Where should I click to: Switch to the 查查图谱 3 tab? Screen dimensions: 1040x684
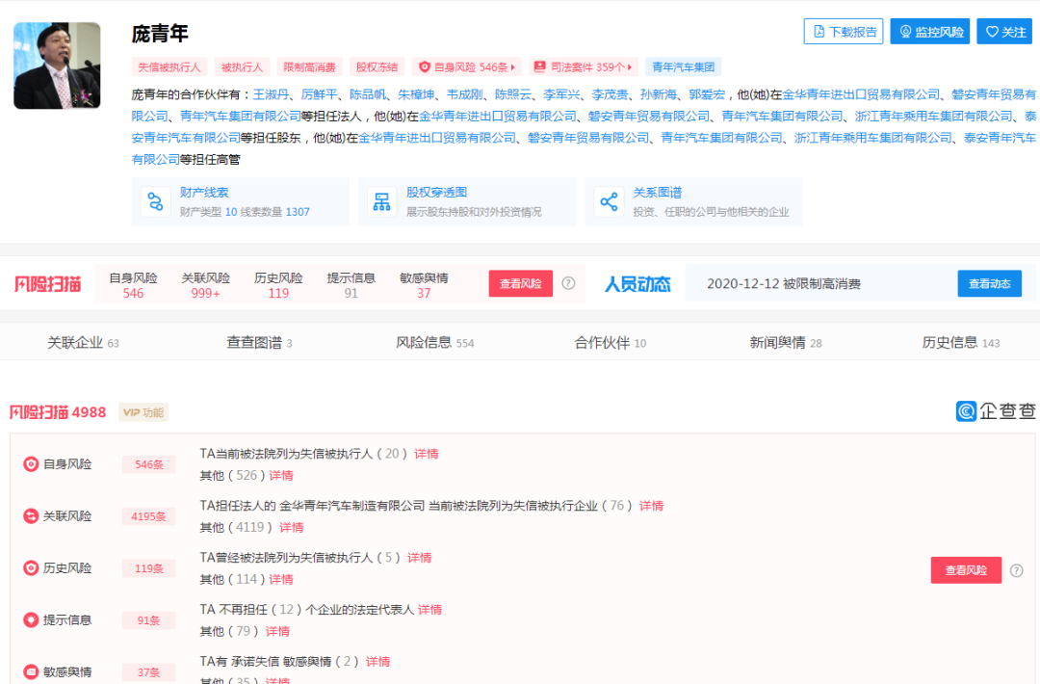[259, 342]
